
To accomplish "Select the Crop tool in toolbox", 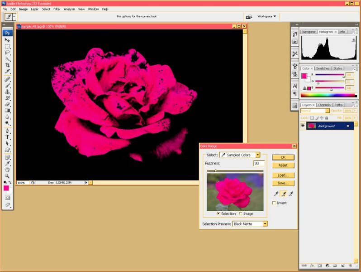I will click(8, 65).
